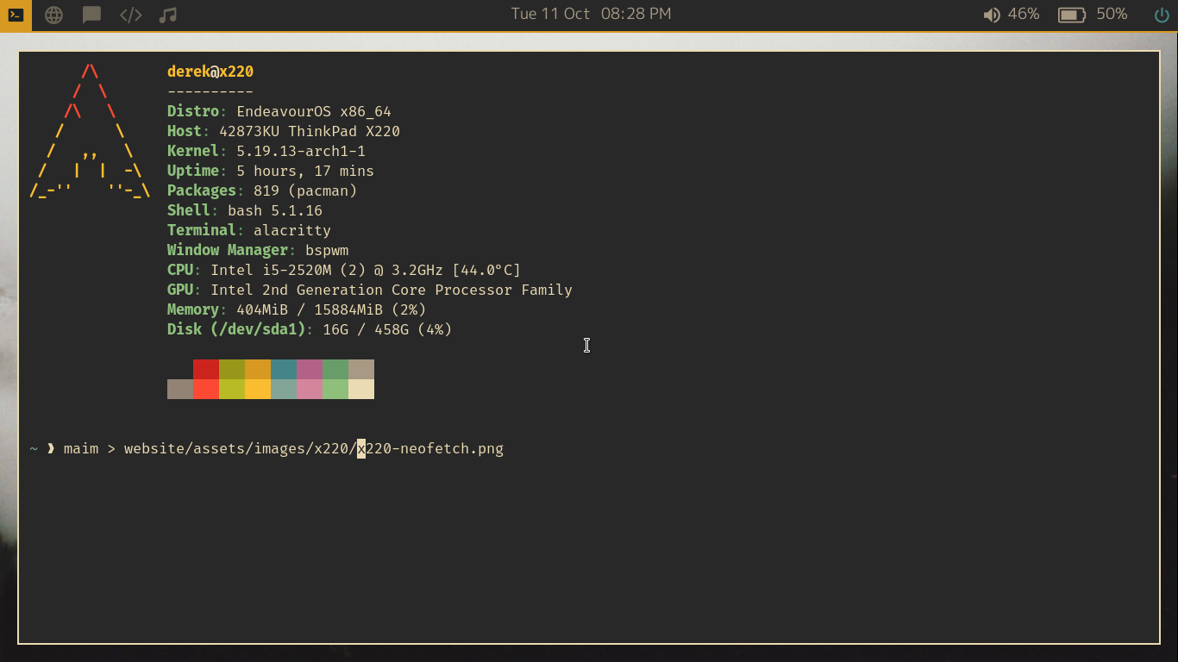This screenshot has width=1178, height=662.
Task: Click the Packages 819 (pacman) line
Action: [262, 190]
